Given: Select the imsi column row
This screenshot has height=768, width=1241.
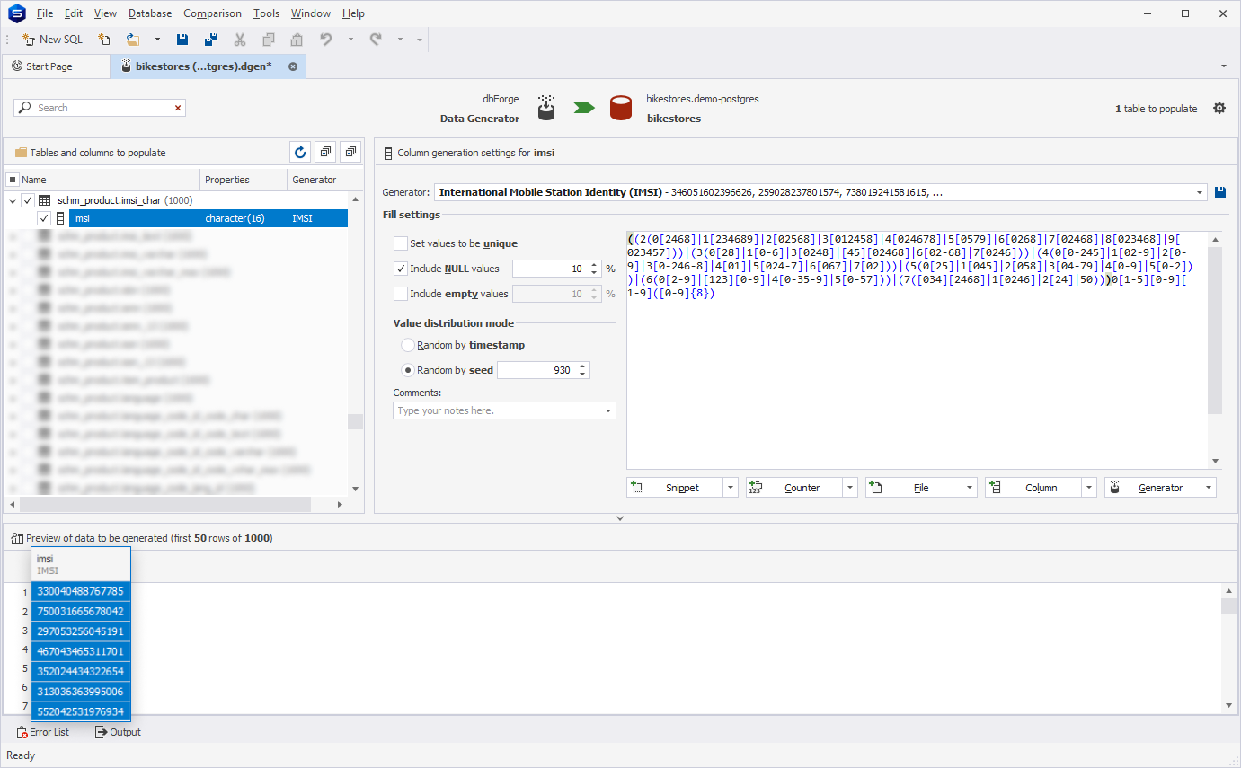Looking at the screenshot, I should tap(208, 218).
